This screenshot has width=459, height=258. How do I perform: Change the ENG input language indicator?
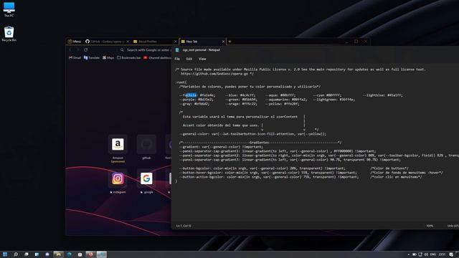tap(433, 255)
